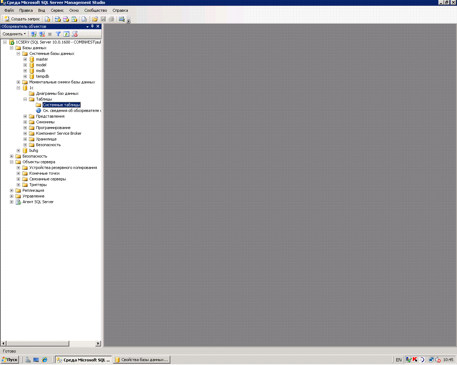Collapse the Базы данных node
The height and width of the screenshot is (365, 457).
pos(11,48)
